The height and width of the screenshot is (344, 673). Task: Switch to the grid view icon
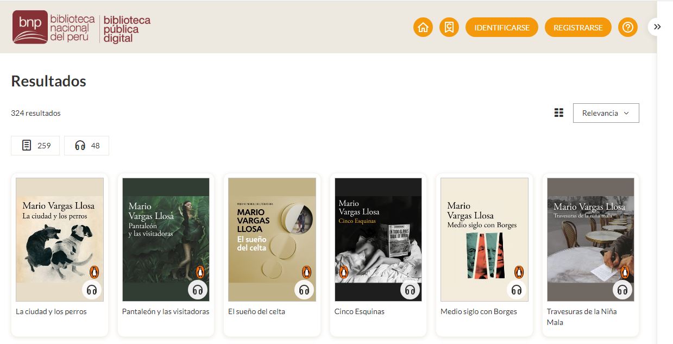click(558, 113)
